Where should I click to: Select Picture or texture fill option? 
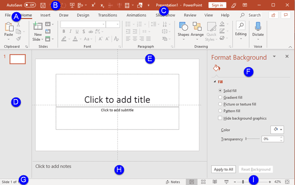click(220, 104)
